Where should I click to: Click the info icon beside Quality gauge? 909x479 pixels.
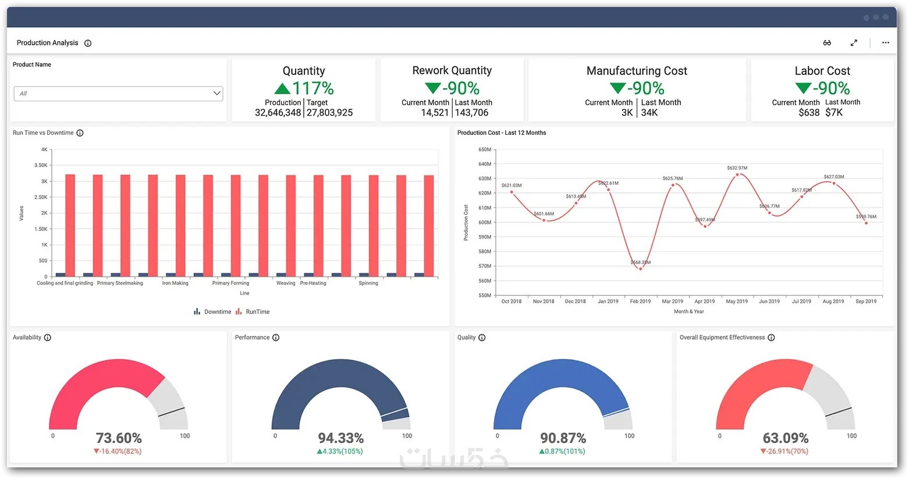click(x=482, y=337)
